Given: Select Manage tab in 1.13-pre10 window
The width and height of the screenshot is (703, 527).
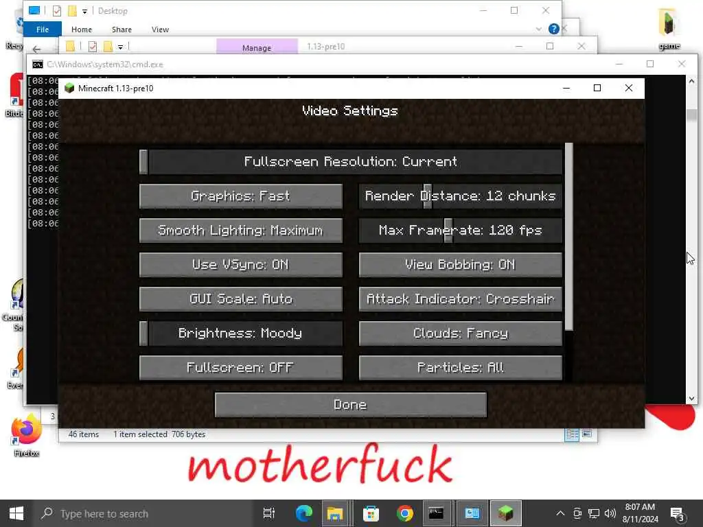Looking at the screenshot, I should [257, 47].
